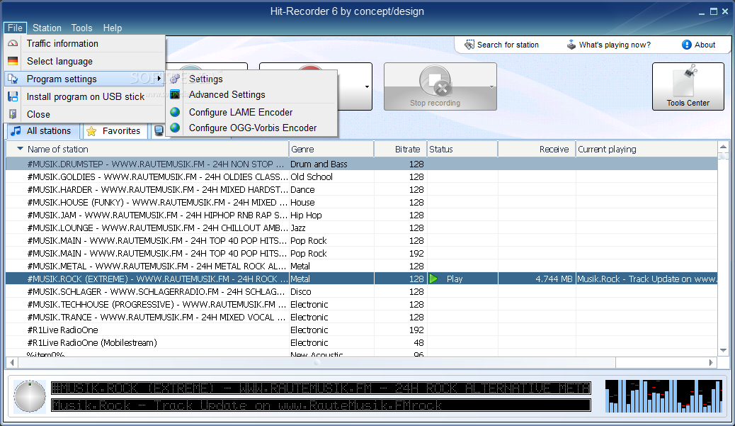Click the Tools Center button
The height and width of the screenshot is (426, 735).
(x=688, y=86)
